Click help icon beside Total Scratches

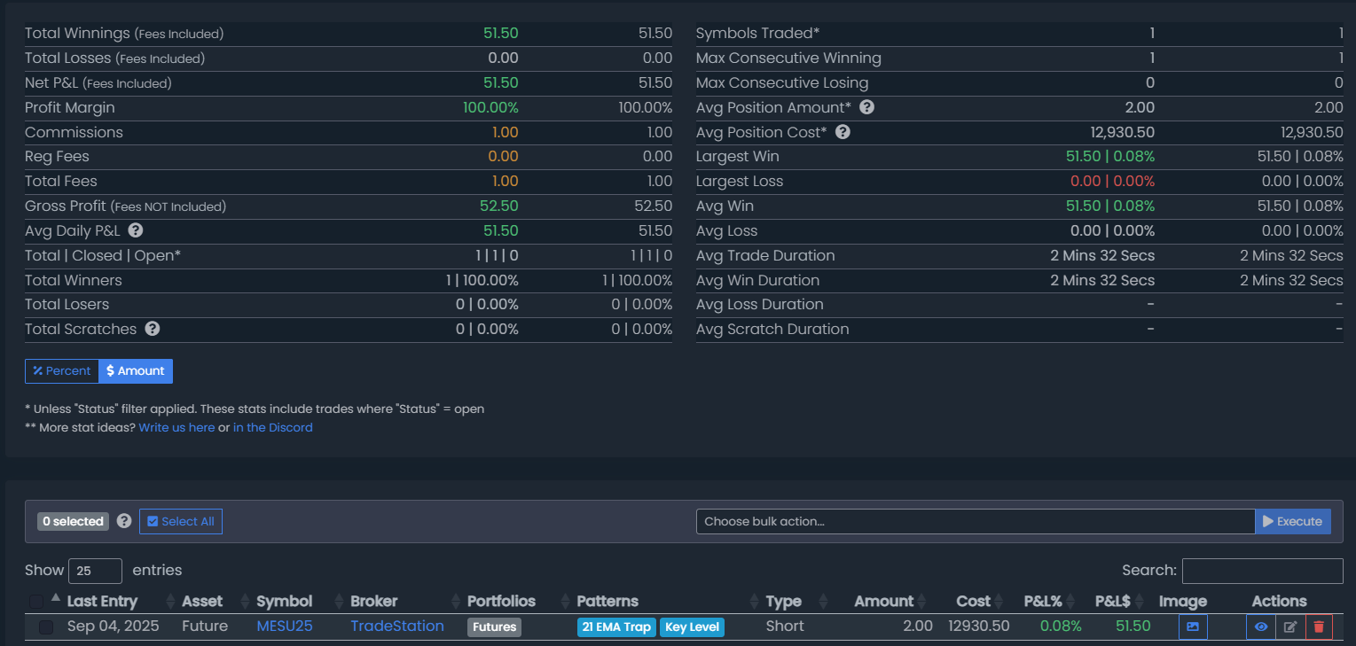[153, 329]
